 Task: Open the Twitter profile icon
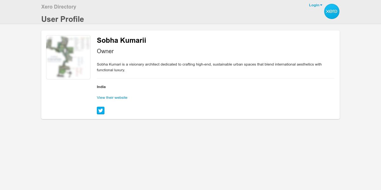click(x=101, y=111)
